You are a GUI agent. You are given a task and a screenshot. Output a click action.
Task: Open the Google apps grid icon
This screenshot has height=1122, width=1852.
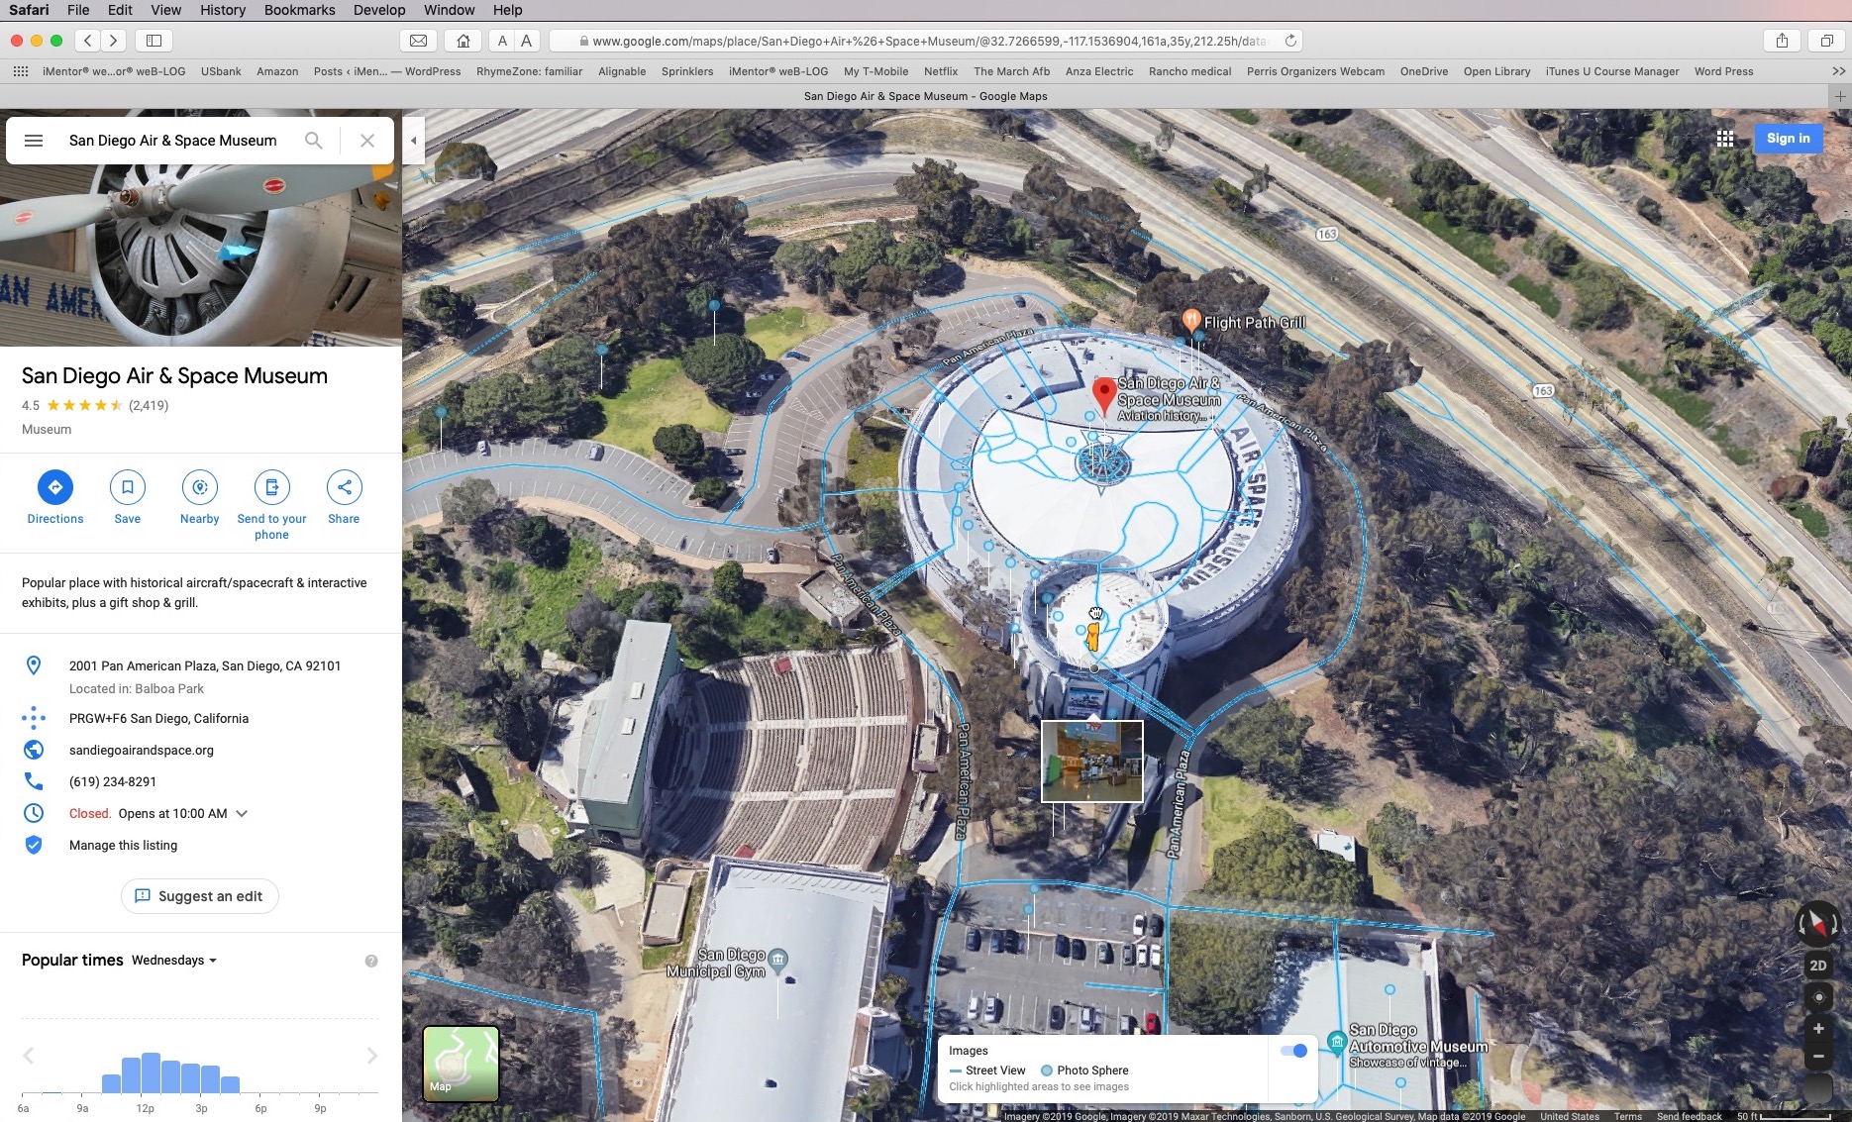pyautogui.click(x=1725, y=139)
